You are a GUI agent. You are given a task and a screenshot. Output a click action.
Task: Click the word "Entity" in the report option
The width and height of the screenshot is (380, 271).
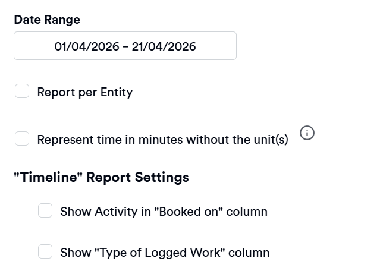click(x=116, y=92)
